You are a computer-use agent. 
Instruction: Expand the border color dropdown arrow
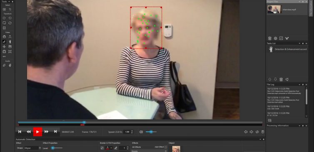tap(111, 148)
